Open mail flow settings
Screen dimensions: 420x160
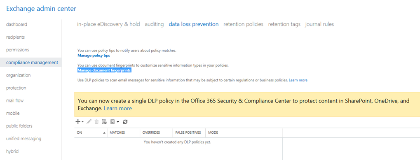click(x=15, y=100)
